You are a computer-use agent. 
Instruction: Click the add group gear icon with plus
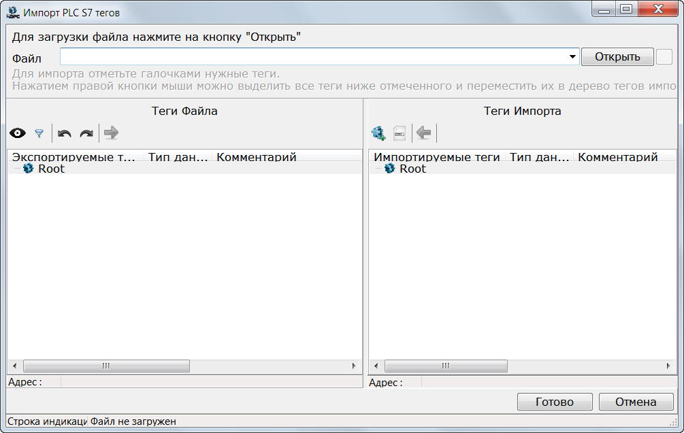(378, 133)
